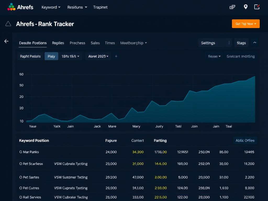The width and height of the screenshot is (268, 201).
Task: Open the Auret 2023 date dropdown
Action: [98, 56]
